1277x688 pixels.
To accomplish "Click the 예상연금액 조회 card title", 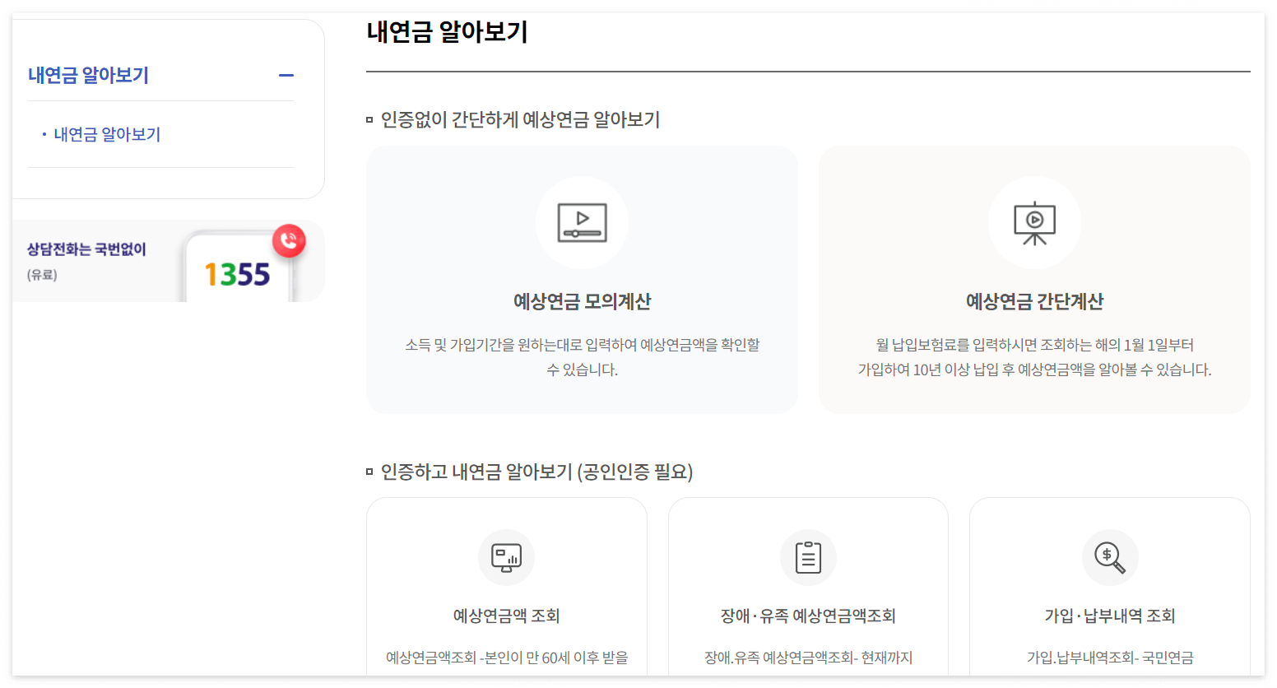I will click(506, 615).
